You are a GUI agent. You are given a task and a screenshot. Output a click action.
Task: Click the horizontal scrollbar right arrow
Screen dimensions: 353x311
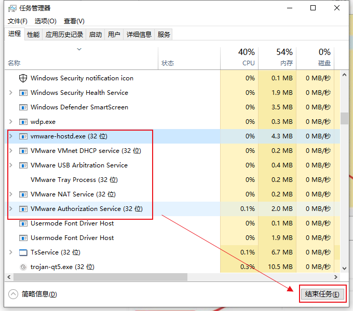click(336, 277)
